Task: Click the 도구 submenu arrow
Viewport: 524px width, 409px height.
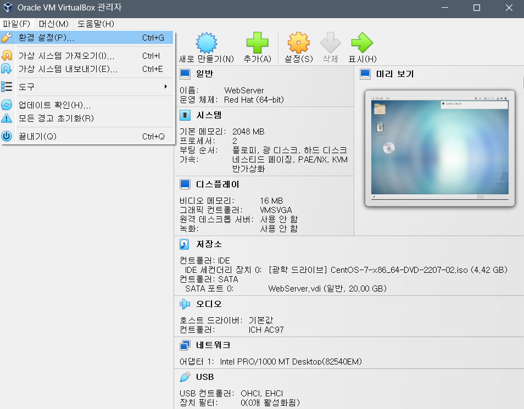Action: click(x=165, y=87)
